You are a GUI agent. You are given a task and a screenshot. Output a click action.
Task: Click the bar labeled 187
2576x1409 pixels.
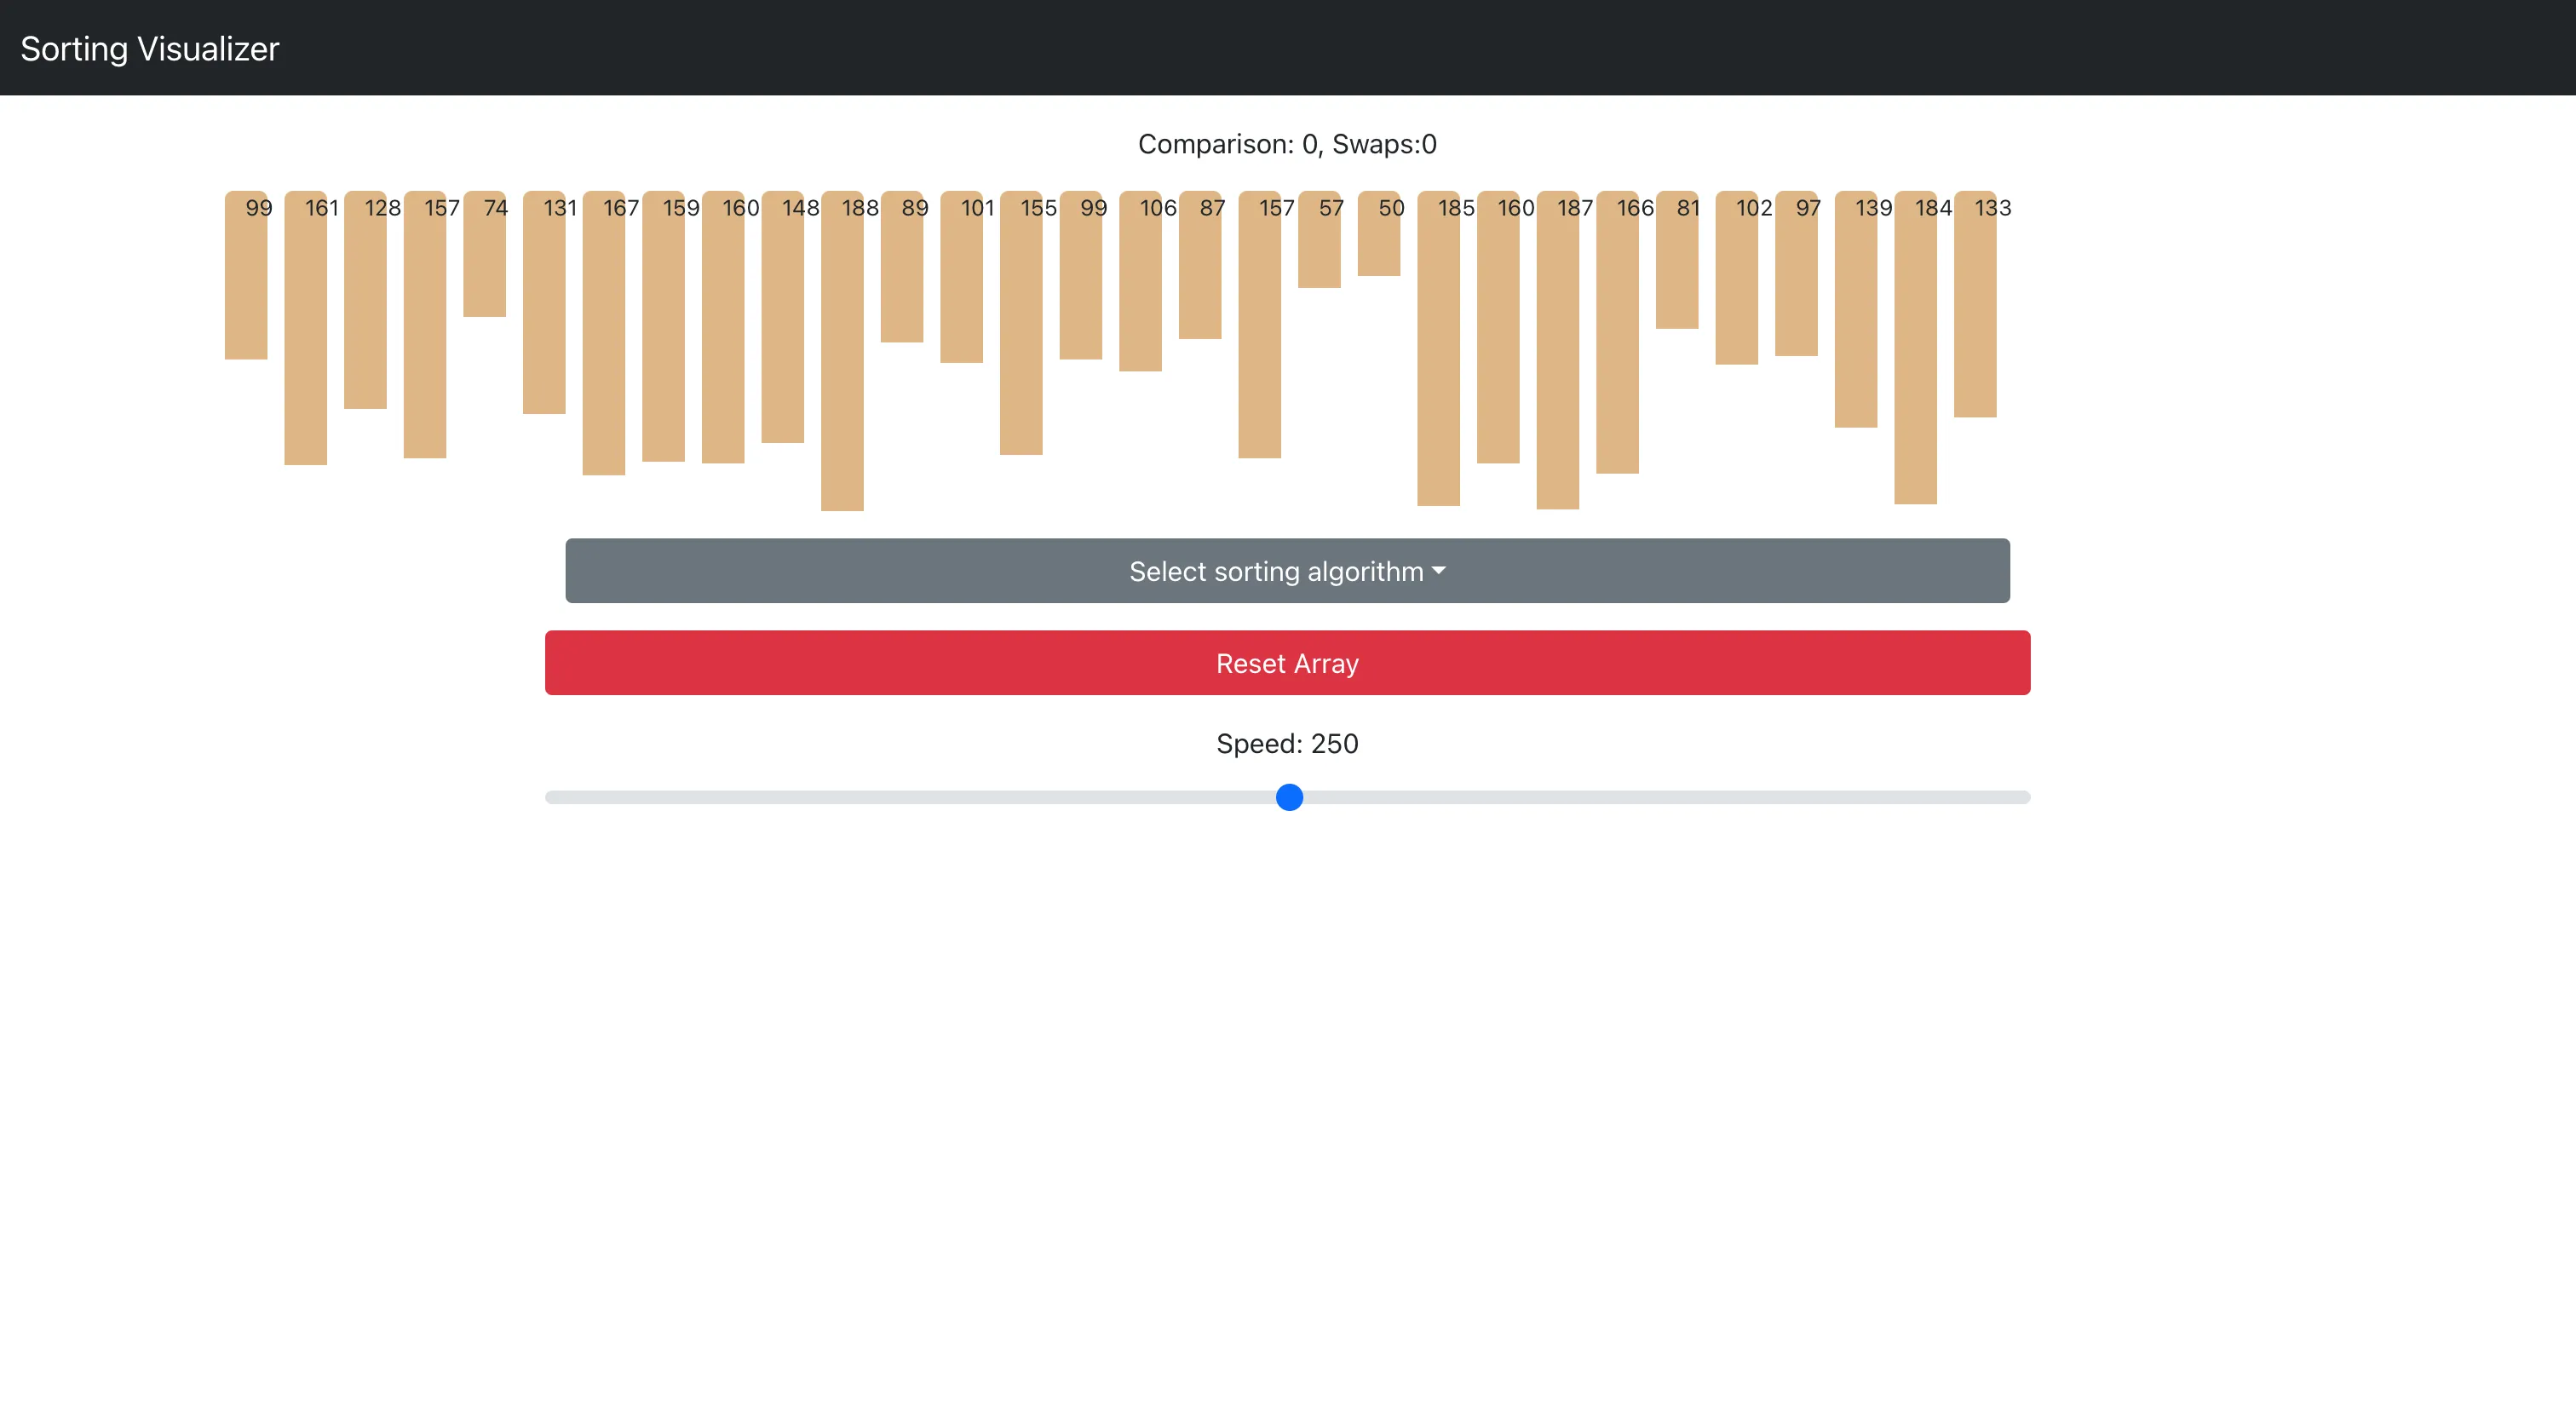tap(1558, 350)
